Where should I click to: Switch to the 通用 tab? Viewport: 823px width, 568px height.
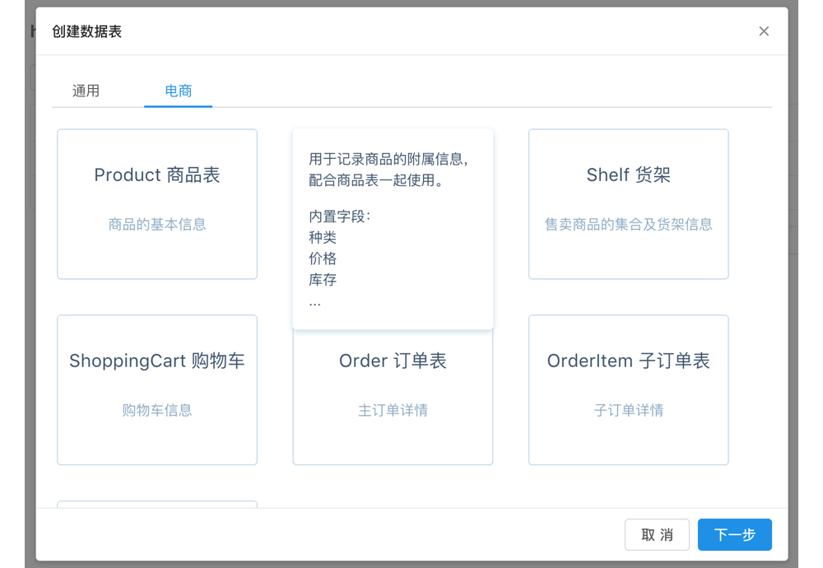click(85, 91)
